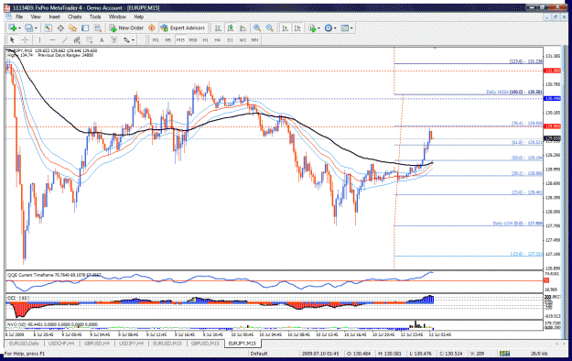This screenshot has width=572, height=361.
Task: Toggle the Chart Shift icon
Action: [297, 27]
